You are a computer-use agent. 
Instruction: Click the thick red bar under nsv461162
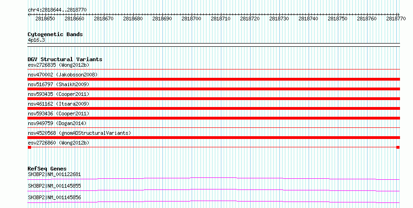213,108
